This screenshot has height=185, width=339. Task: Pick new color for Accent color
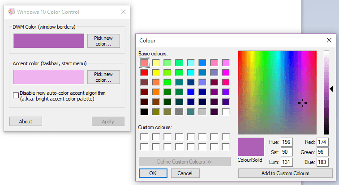pos(103,77)
